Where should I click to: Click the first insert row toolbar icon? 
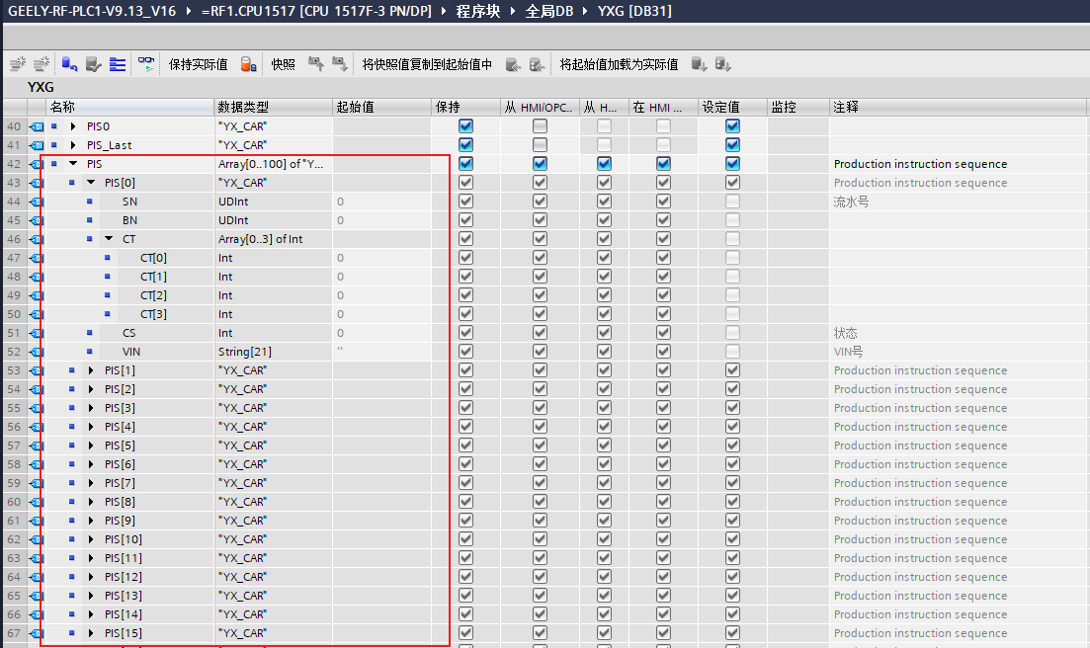coord(18,64)
